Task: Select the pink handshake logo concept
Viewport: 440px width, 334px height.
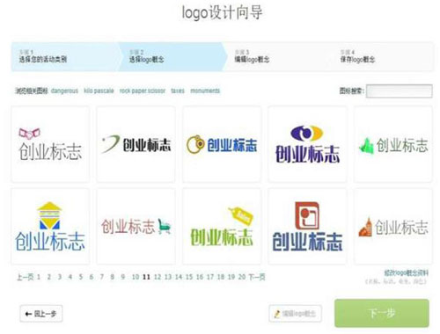Action: [50, 144]
